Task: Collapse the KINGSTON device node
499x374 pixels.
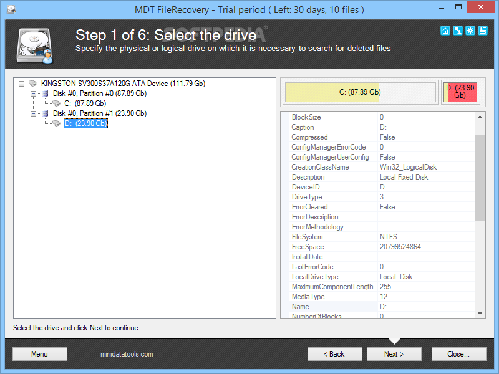Action: (21, 84)
